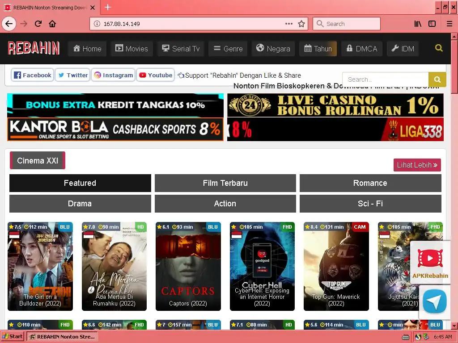The width and height of the screenshot is (458, 343).
Task: Open the DMCA menu item
Action: [x=361, y=48]
